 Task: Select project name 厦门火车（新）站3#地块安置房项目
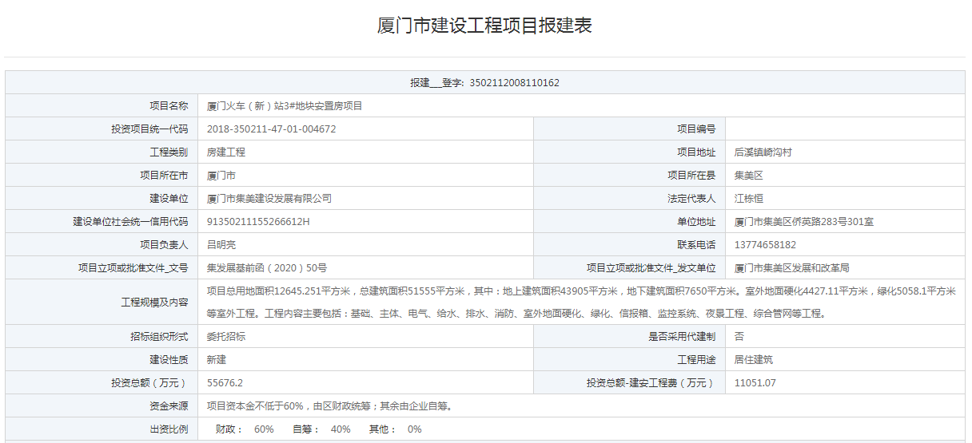[x=285, y=106]
